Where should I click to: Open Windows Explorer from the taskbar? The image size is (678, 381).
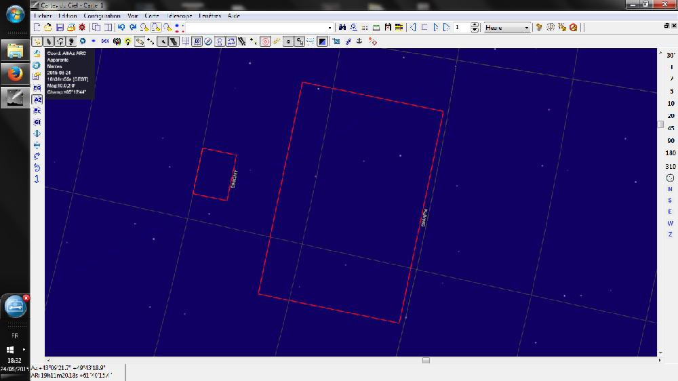15,51
